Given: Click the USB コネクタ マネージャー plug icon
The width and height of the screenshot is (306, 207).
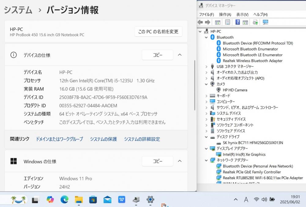Looking at the screenshot, I should point(213,66).
